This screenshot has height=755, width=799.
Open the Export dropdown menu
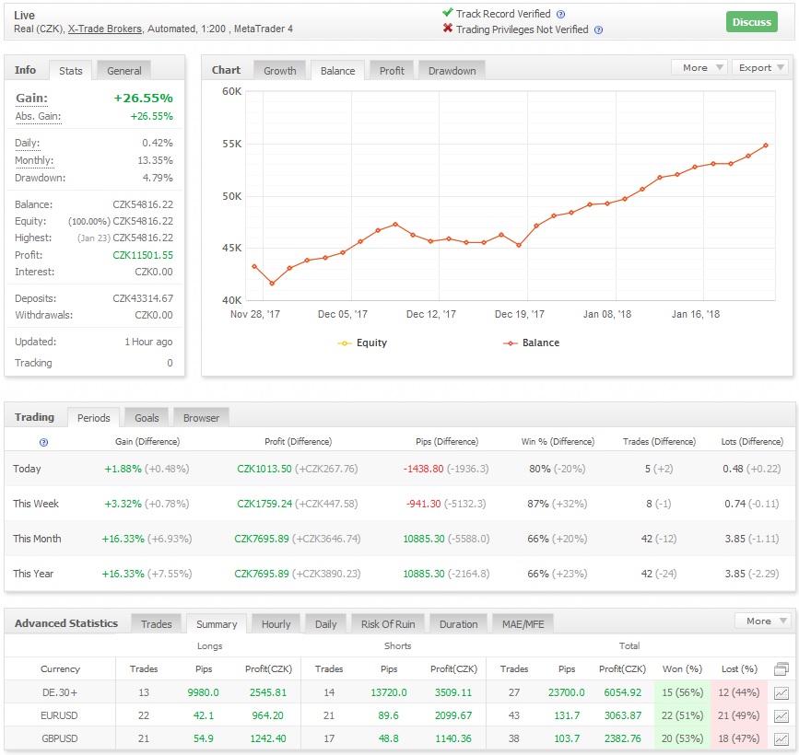coord(760,68)
